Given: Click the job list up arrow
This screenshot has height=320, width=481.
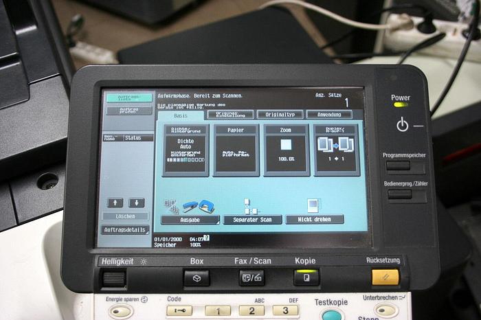Looking at the screenshot, I should click(x=115, y=203).
